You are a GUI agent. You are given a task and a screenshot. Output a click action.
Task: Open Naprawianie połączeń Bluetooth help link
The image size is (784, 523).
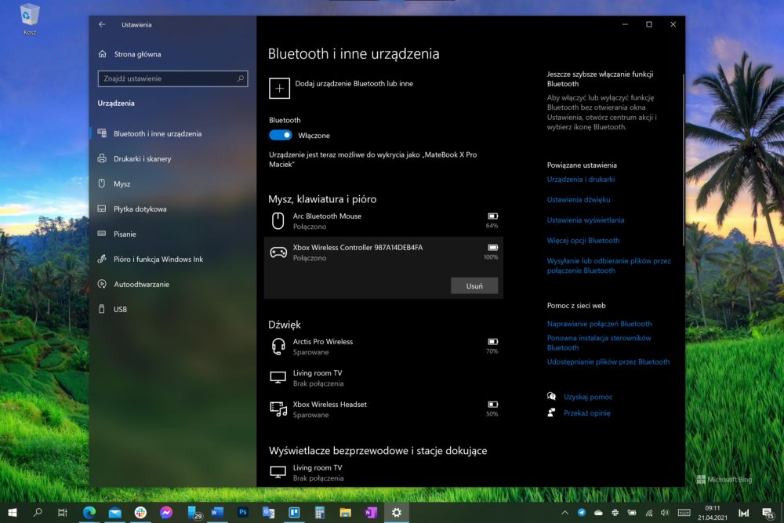[x=600, y=324]
